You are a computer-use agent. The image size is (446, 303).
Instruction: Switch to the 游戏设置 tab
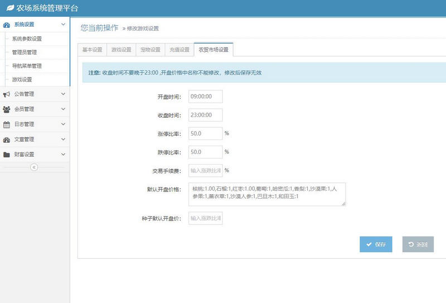pos(122,50)
